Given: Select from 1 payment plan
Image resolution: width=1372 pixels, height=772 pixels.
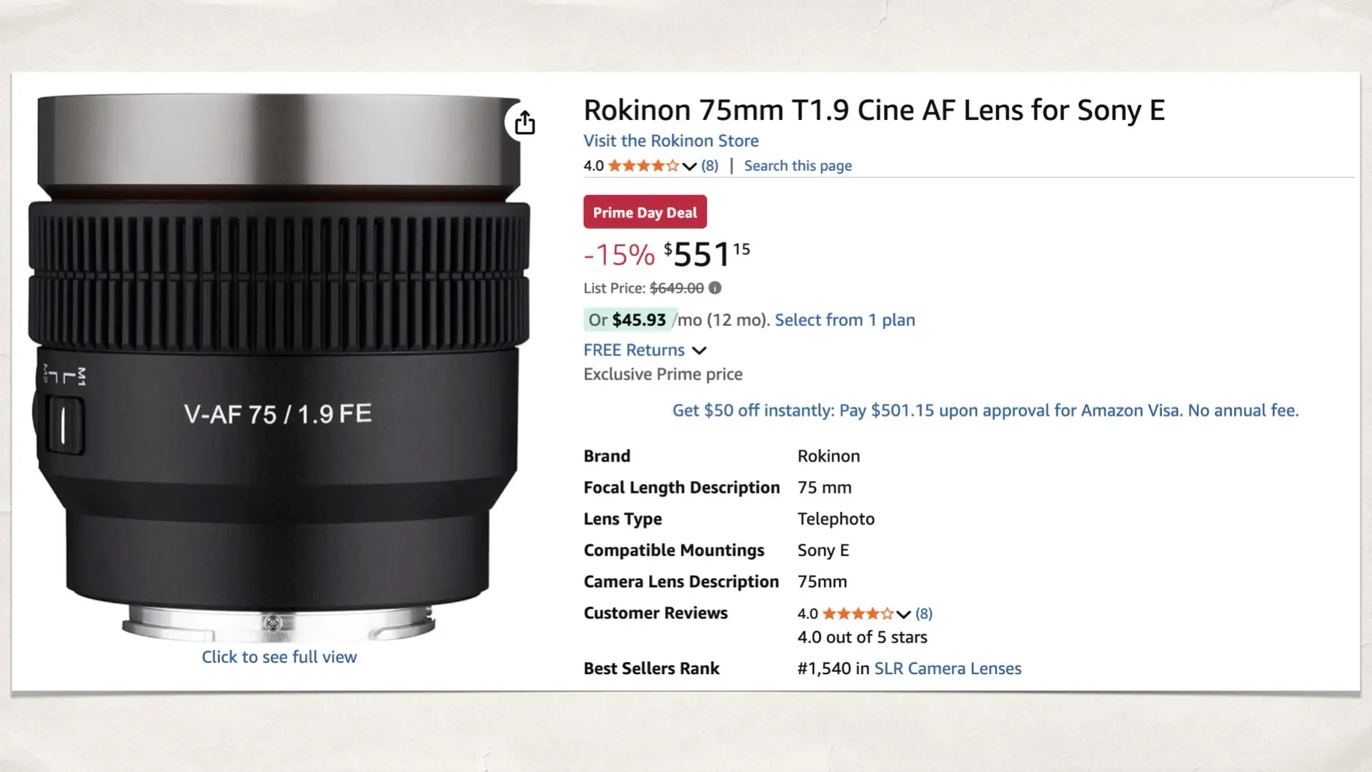Looking at the screenshot, I should [x=845, y=320].
